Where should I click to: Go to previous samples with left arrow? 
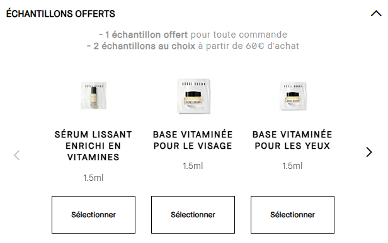(x=17, y=155)
